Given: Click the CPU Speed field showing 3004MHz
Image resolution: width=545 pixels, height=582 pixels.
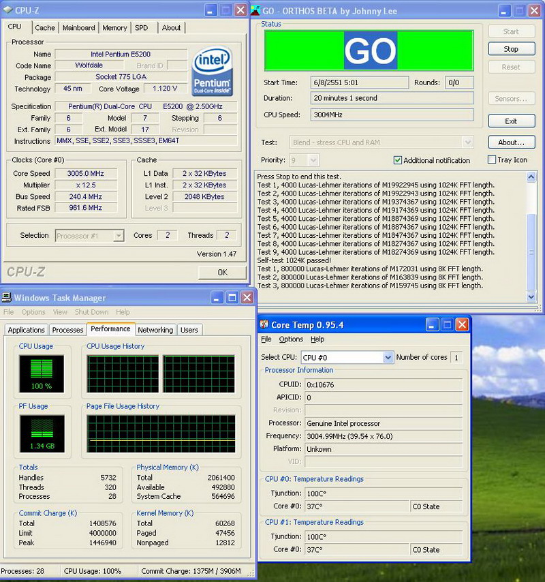Looking at the screenshot, I should 392,114.
